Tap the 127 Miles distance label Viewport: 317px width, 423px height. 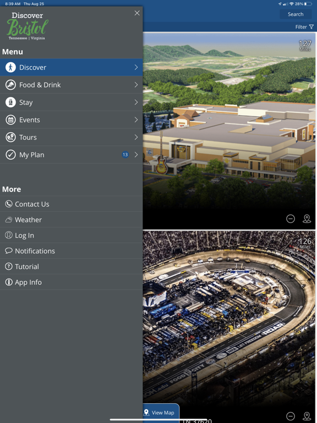click(305, 45)
